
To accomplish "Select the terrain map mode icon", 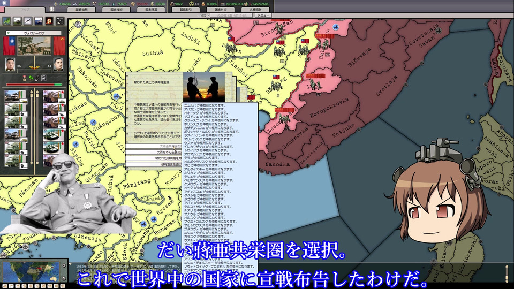I will click(x=6, y=21).
